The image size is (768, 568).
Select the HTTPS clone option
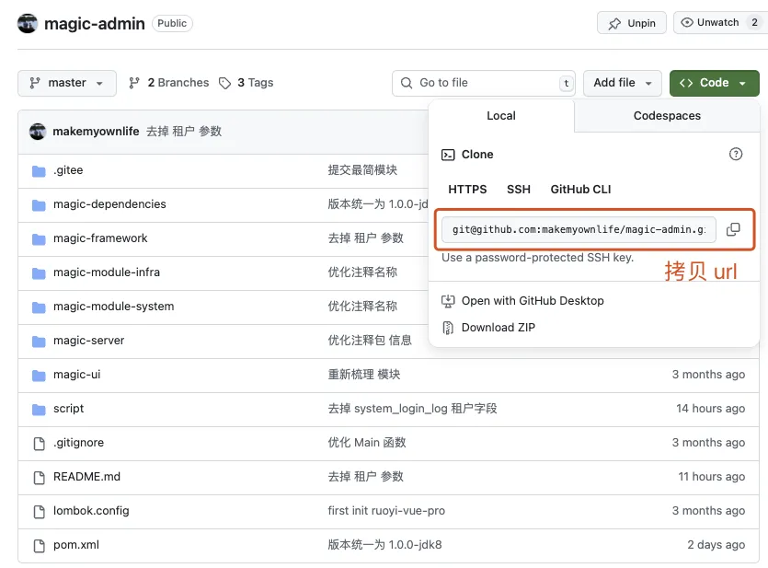[467, 190]
